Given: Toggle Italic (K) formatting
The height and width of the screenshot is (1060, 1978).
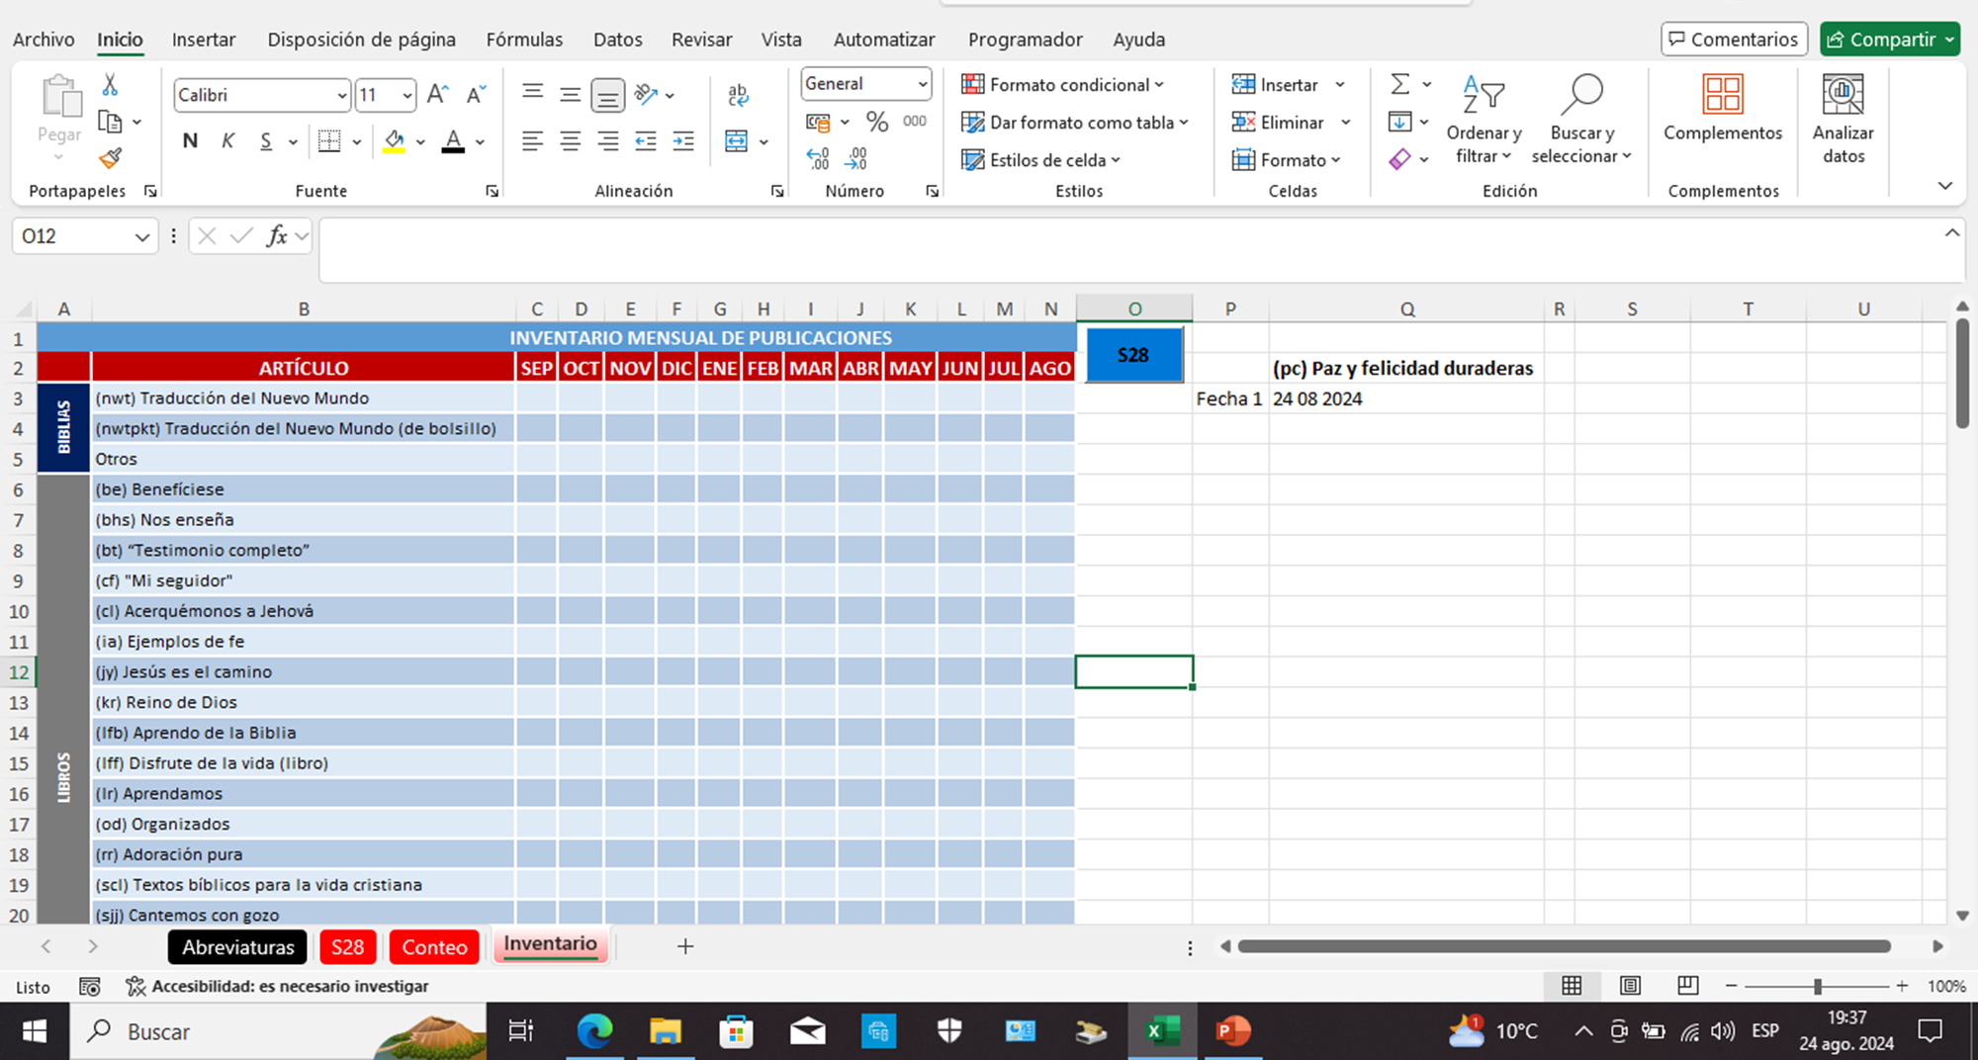Looking at the screenshot, I should [x=227, y=141].
